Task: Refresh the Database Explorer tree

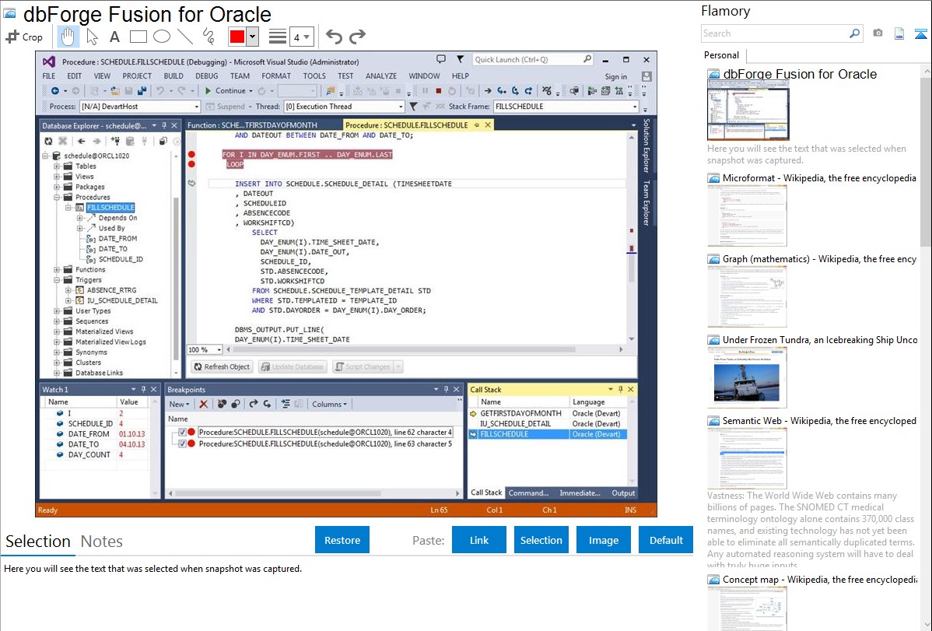Action: [x=48, y=141]
